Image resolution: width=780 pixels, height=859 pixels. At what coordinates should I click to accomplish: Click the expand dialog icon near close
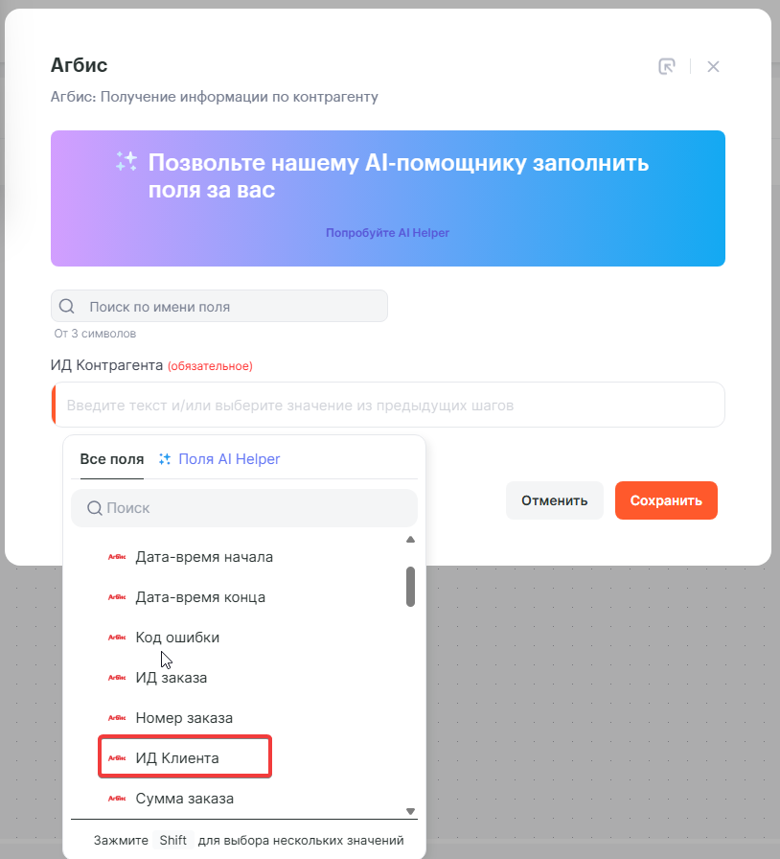click(x=667, y=66)
